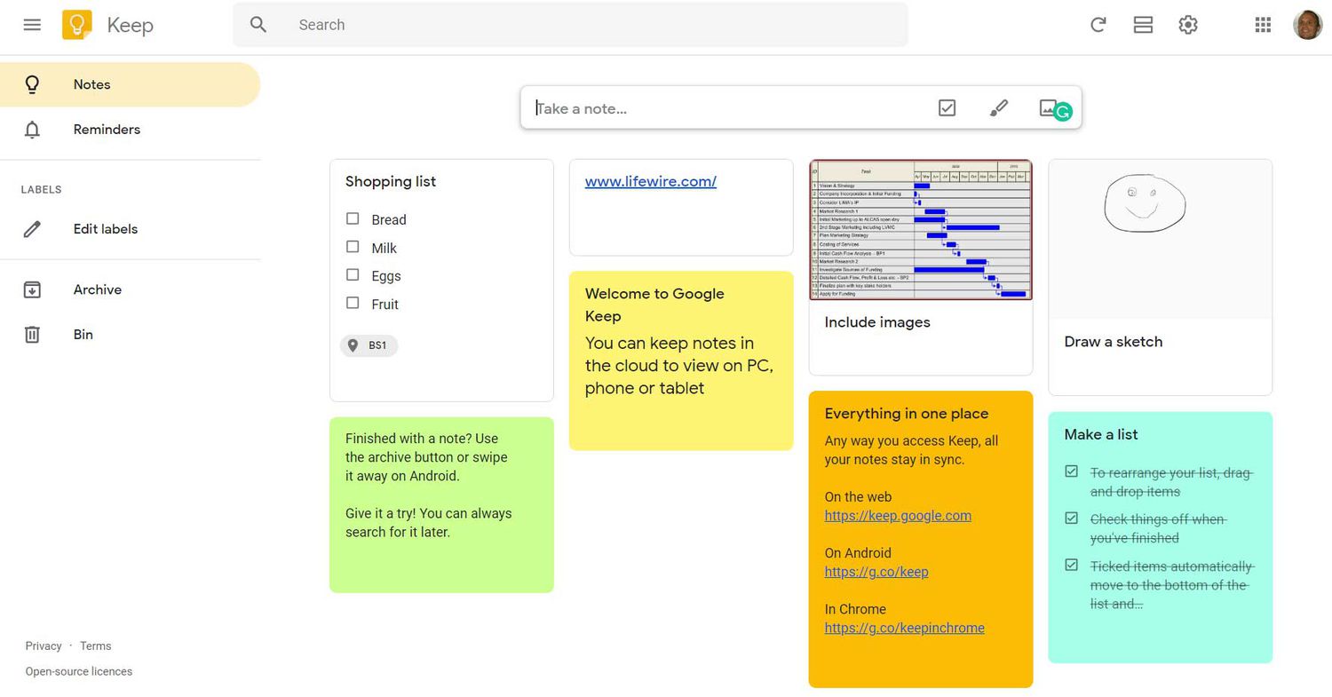Tick the Bread checkbox
1332x697 pixels.
point(353,218)
